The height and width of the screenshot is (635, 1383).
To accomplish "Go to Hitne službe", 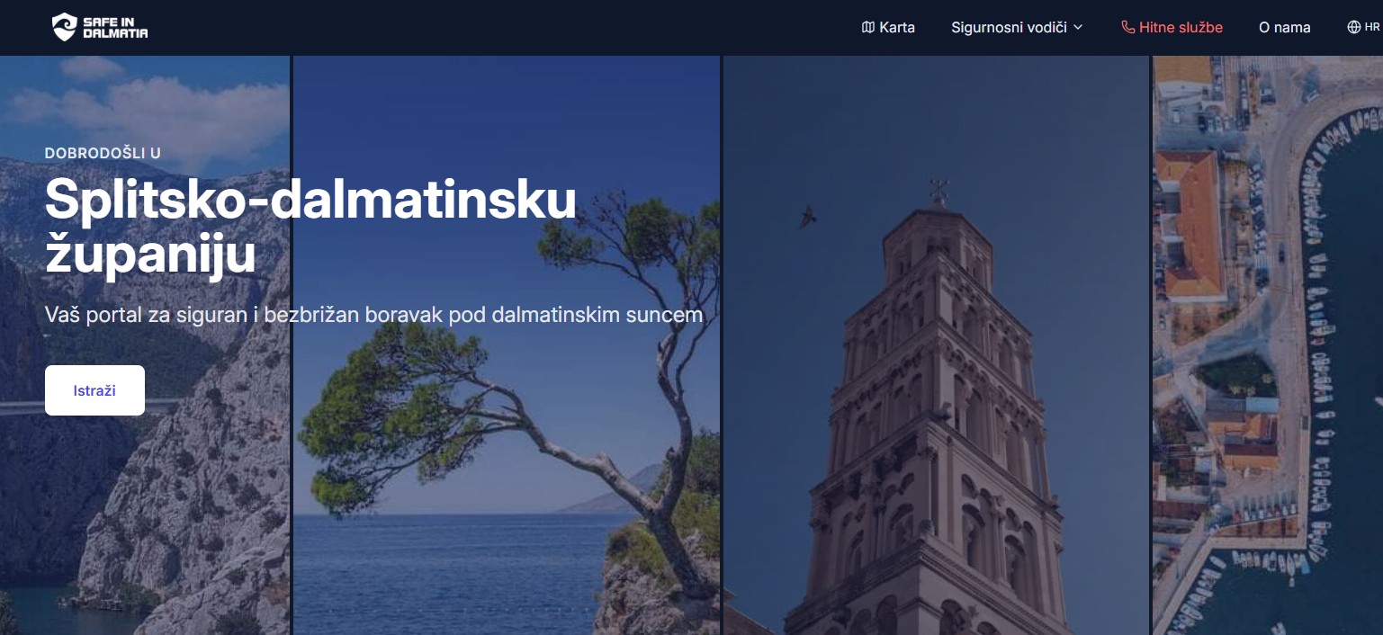I will point(1172,27).
